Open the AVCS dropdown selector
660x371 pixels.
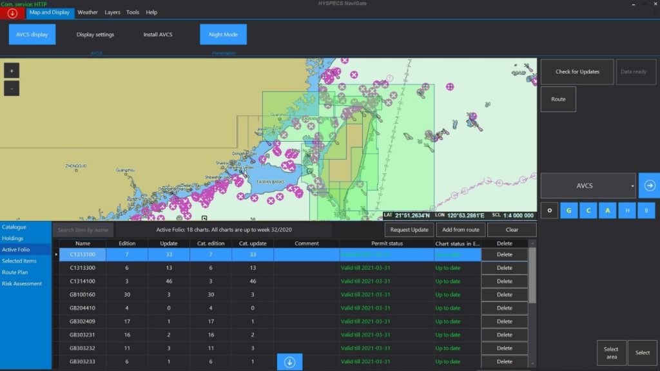coord(588,185)
